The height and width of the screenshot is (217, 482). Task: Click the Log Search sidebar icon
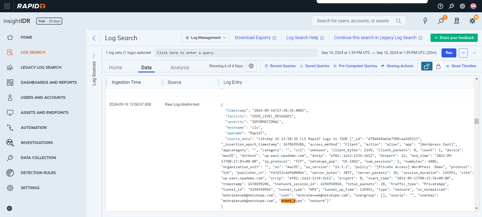pyautogui.click(x=10, y=52)
